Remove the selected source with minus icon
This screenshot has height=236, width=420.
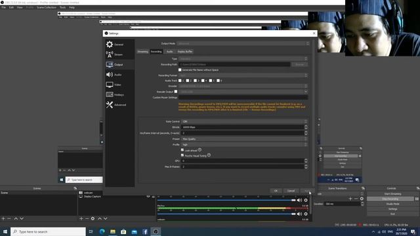[x=87, y=218]
